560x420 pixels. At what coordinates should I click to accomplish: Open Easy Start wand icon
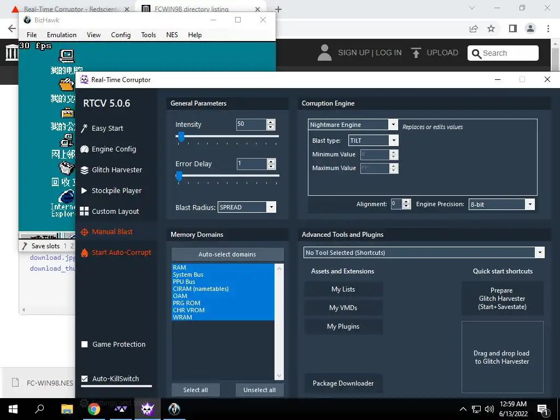click(x=84, y=128)
